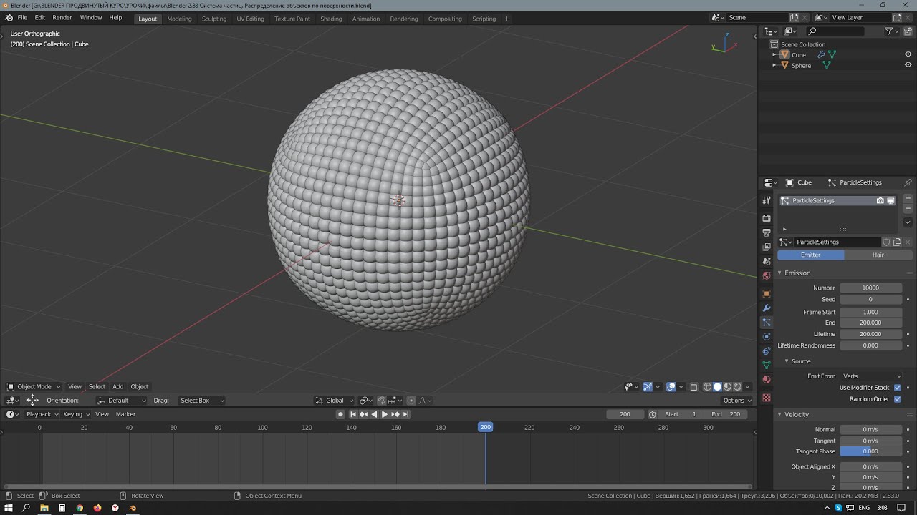917x515 pixels.
Task: Open the Output properties tab
Action: pyautogui.click(x=767, y=232)
